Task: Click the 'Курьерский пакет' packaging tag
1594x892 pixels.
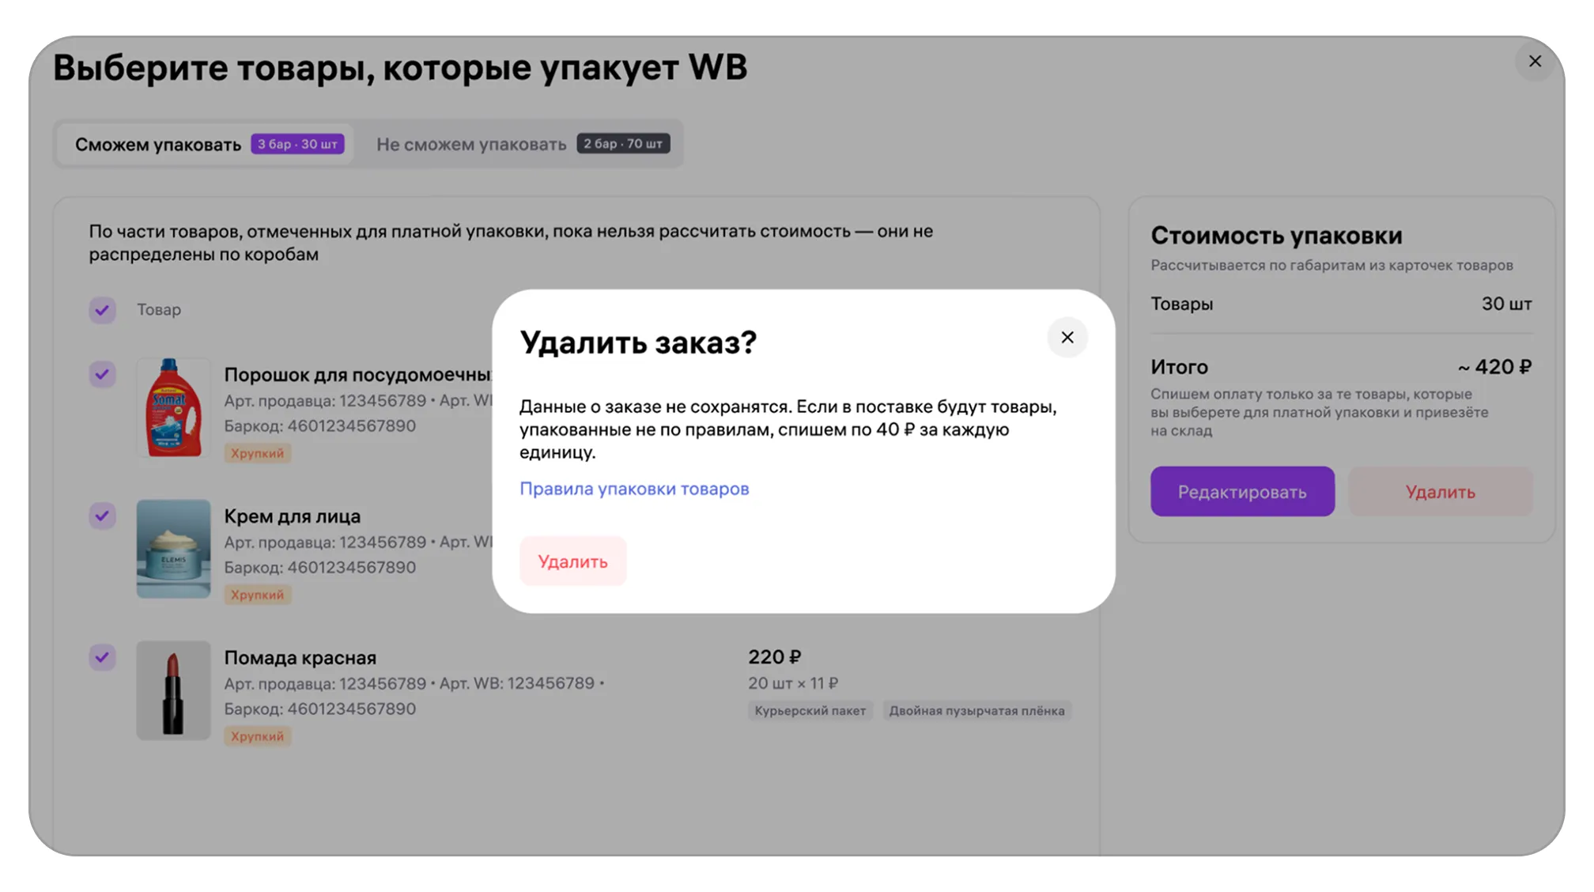Action: click(810, 711)
